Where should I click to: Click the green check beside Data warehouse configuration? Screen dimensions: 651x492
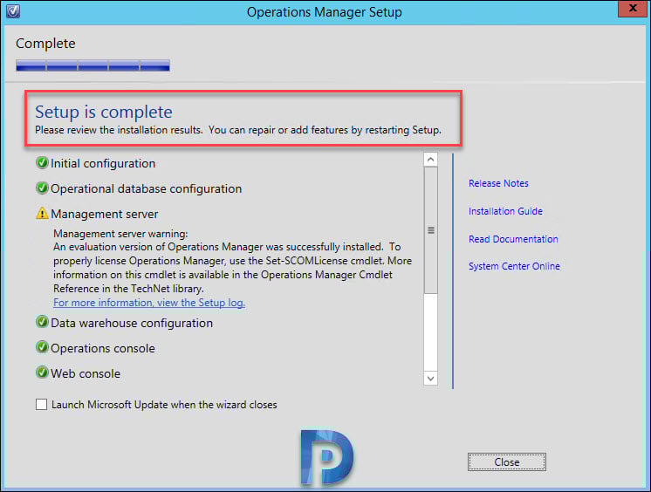42,322
